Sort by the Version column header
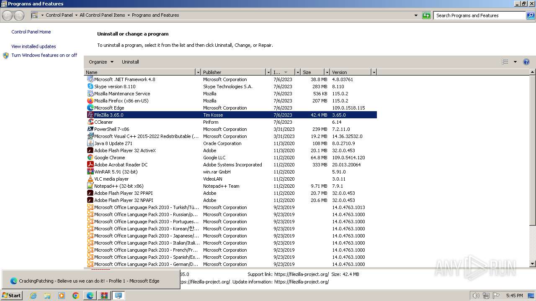The image size is (536, 301). [x=351, y=72]
